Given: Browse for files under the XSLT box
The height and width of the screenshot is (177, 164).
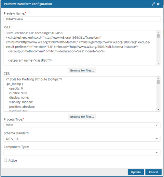Looking at the screenshot, I should tap(82, 71).
